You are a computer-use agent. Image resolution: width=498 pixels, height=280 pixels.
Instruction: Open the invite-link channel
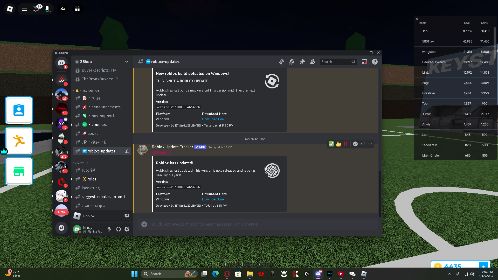102,142
